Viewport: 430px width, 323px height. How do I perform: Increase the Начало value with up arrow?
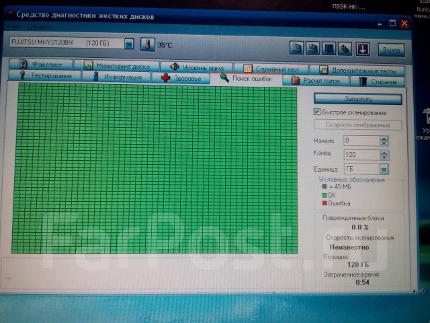(384, 139)
